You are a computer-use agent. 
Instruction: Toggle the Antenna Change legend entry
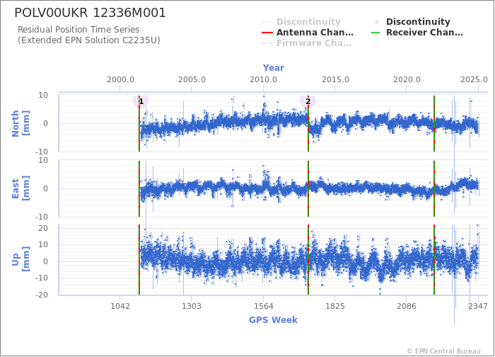coord(308,33)
